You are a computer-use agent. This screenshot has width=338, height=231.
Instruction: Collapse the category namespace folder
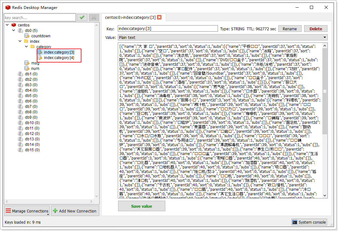click(x=26, y=47)
